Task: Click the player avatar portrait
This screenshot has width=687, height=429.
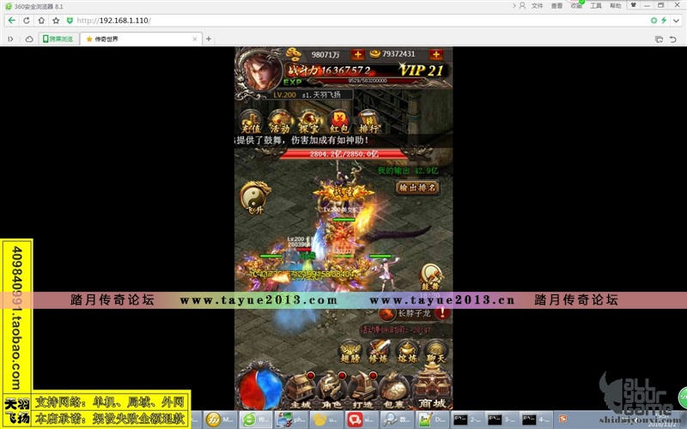Action: coord(261,69)
